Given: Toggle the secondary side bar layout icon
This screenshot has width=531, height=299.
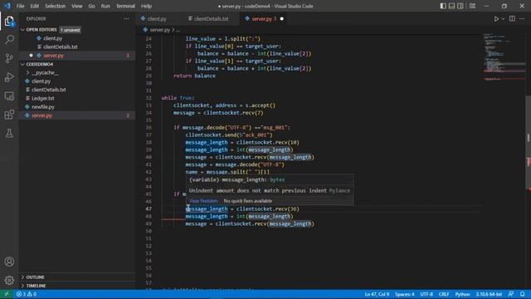Looking at the screenshot, I should coord(460,6).
